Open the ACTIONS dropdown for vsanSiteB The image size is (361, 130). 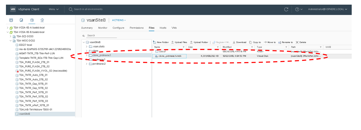tap(119, 20)
